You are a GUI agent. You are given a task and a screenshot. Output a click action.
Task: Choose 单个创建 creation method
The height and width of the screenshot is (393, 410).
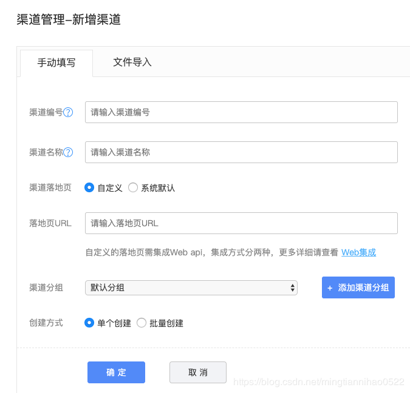[89, 323]
